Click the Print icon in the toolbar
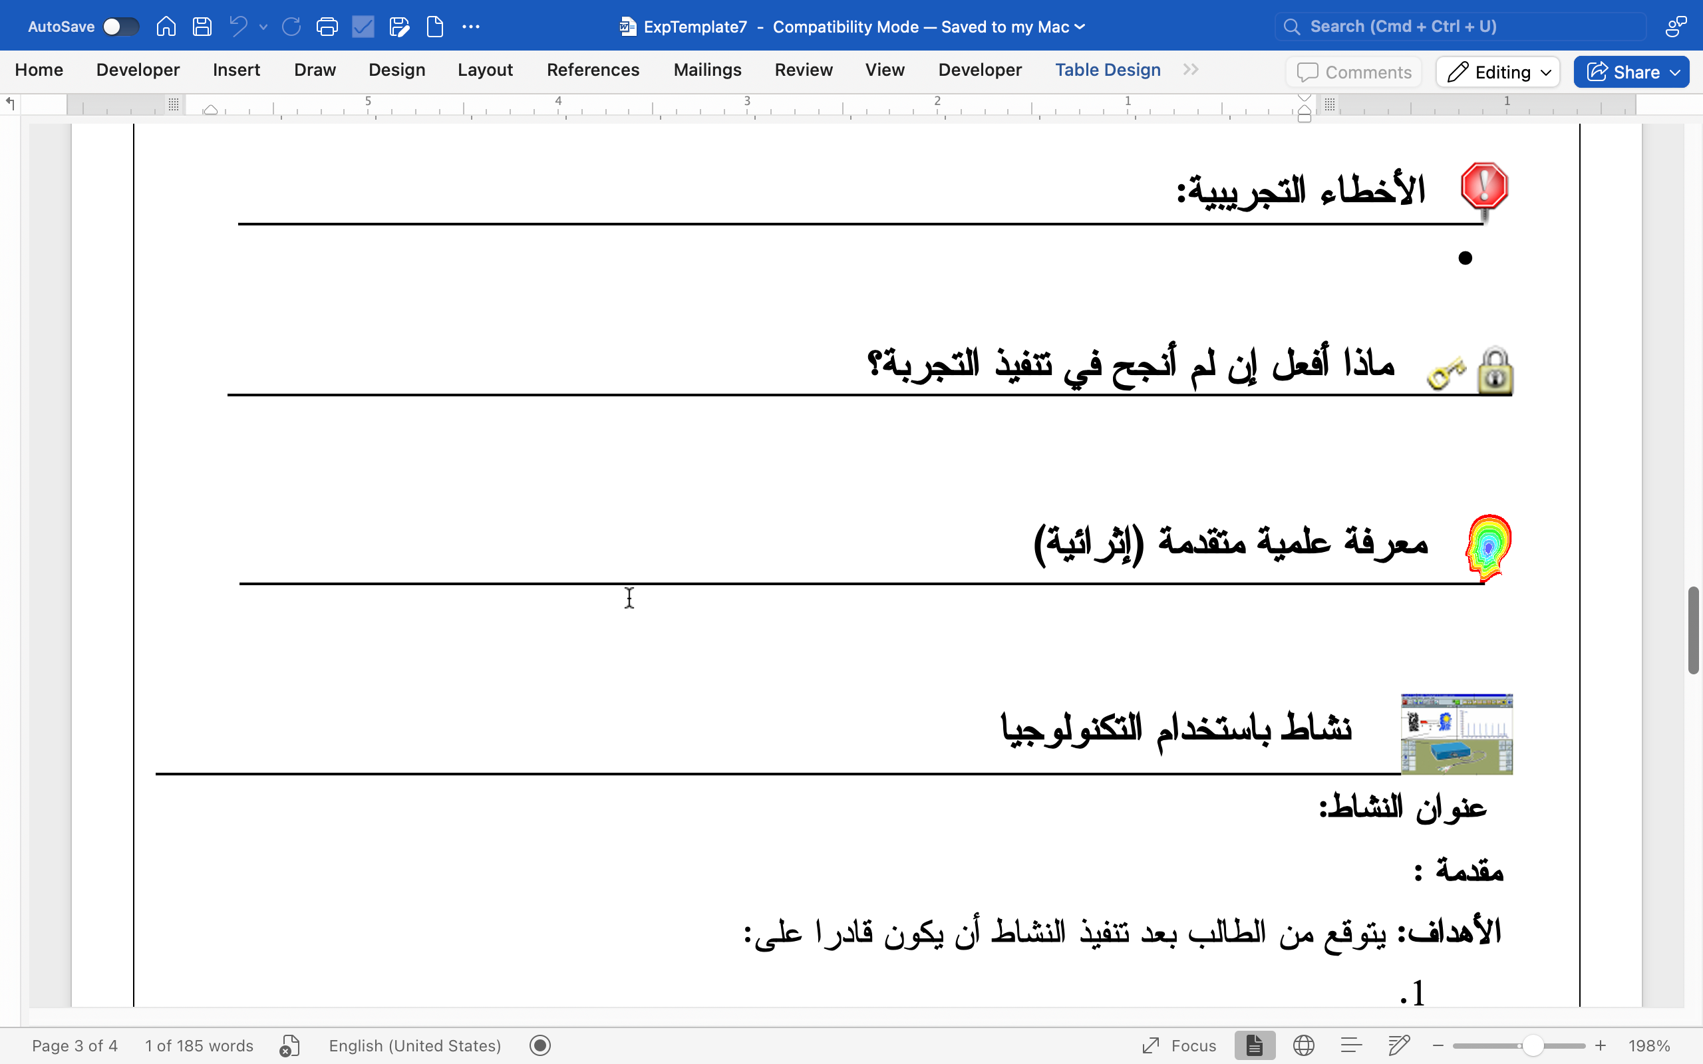Image resolution: width=1703 pixels, height=1064 pixels. tap(327, 27)
